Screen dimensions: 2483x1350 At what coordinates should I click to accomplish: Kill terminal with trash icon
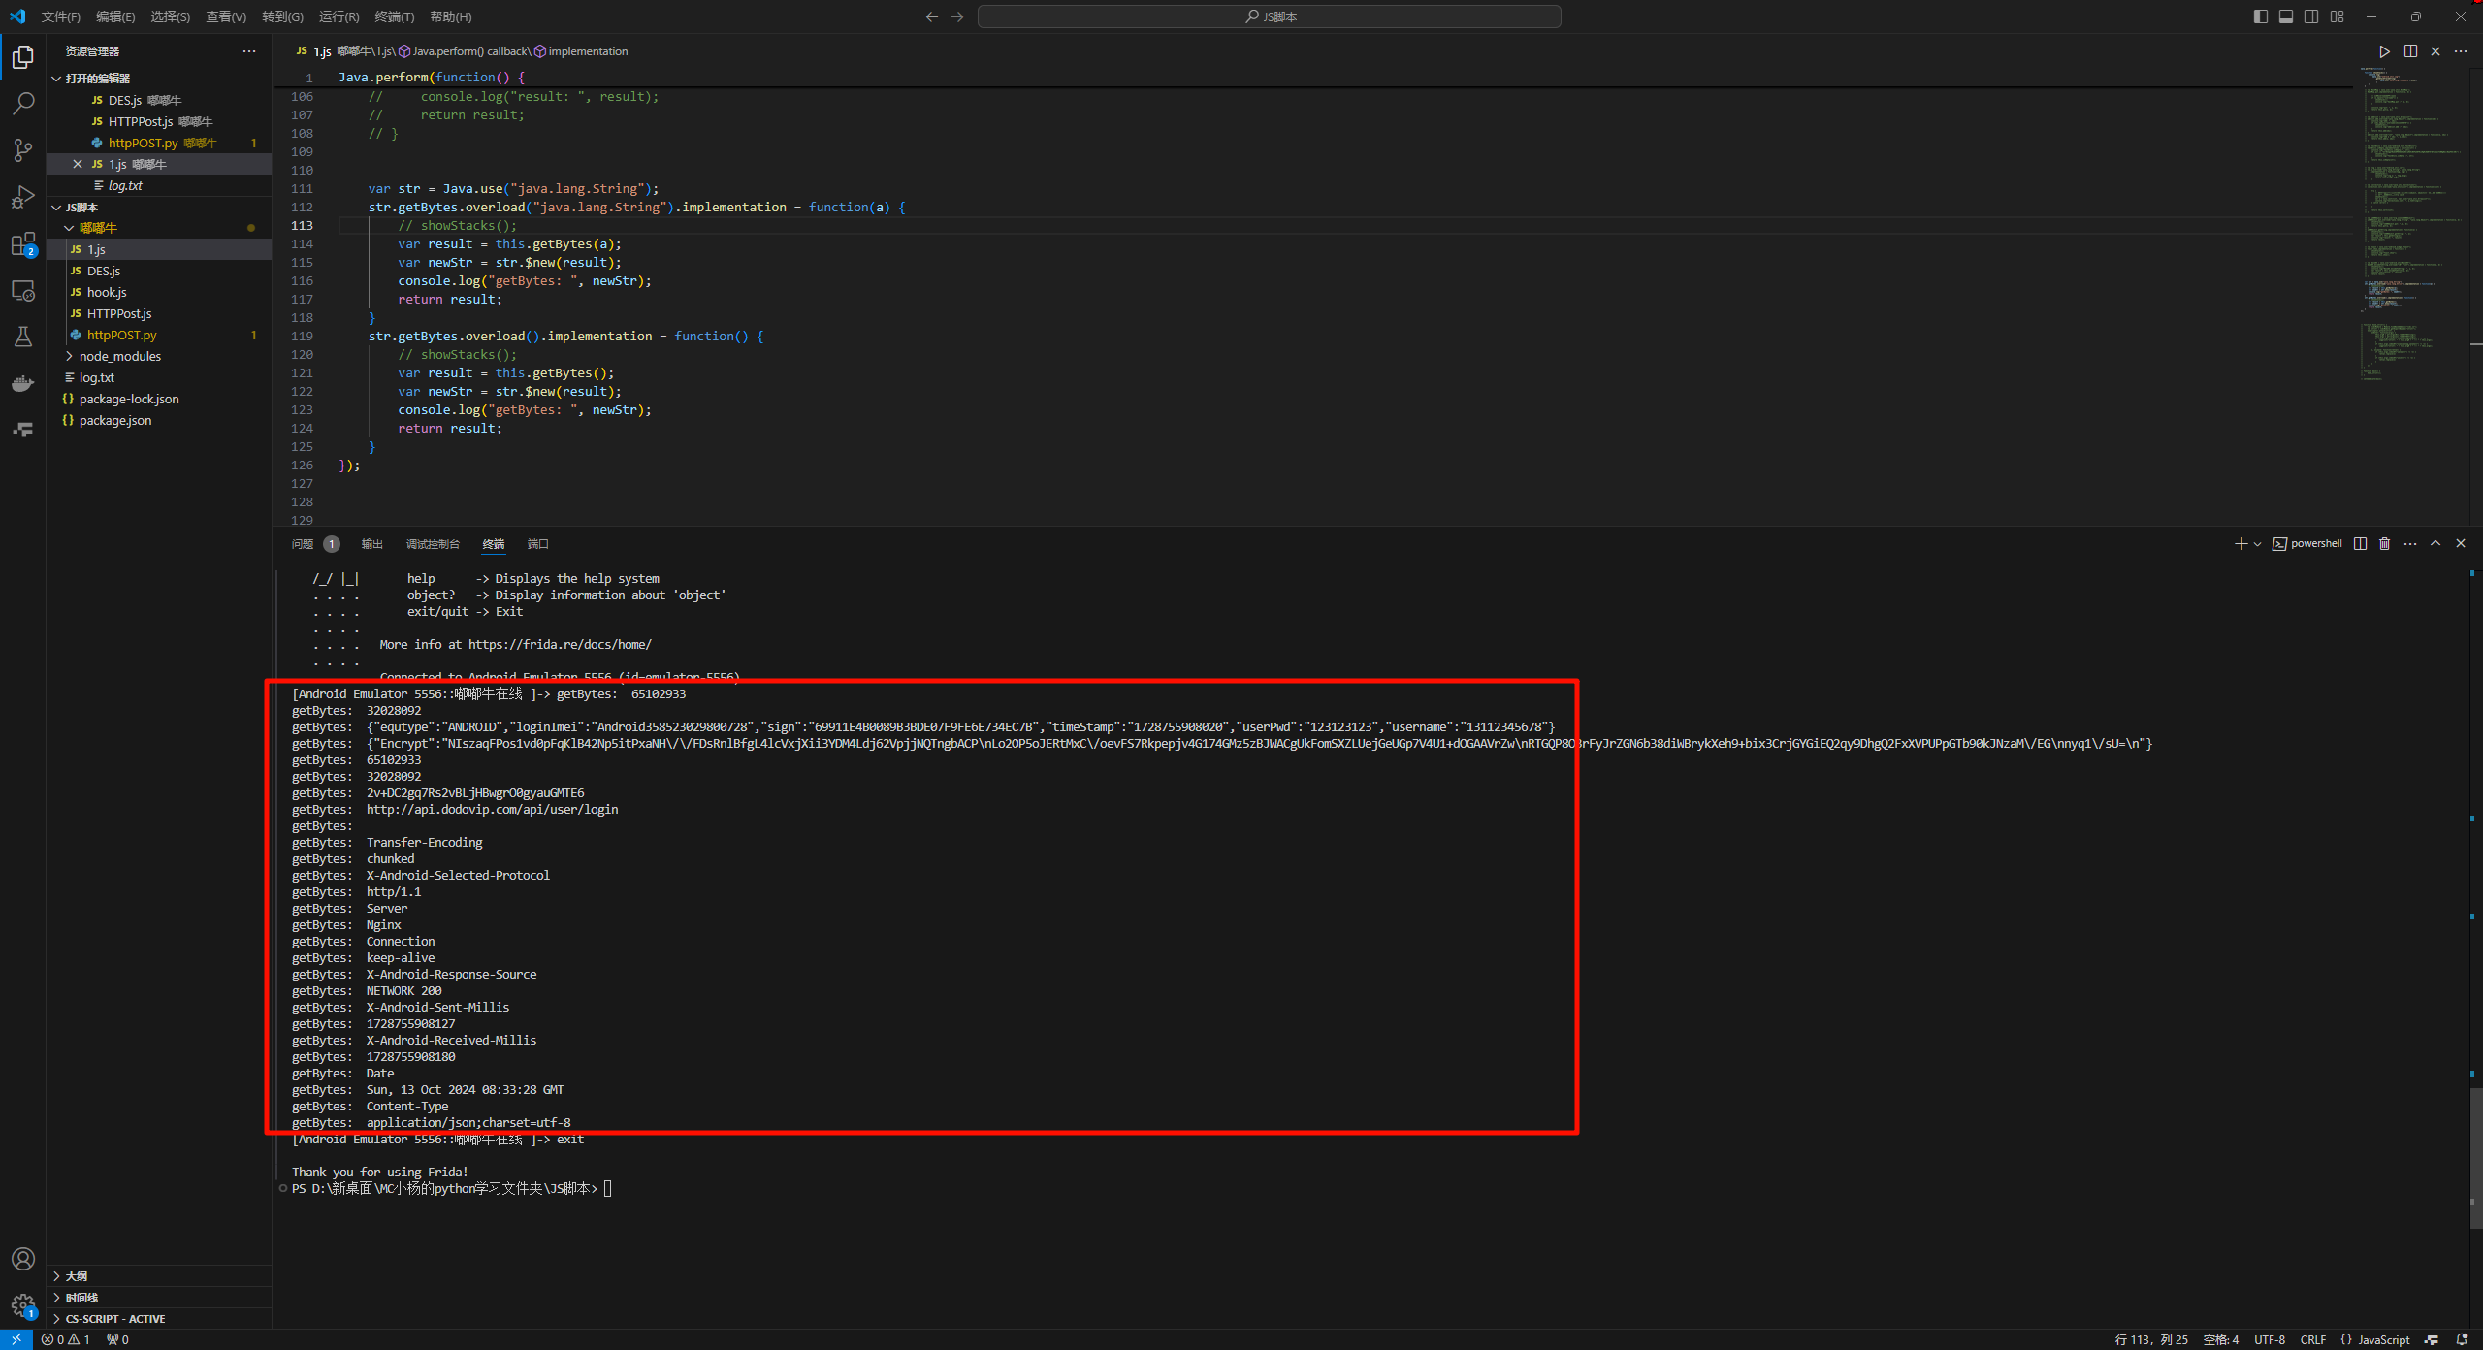[2385, 544]
